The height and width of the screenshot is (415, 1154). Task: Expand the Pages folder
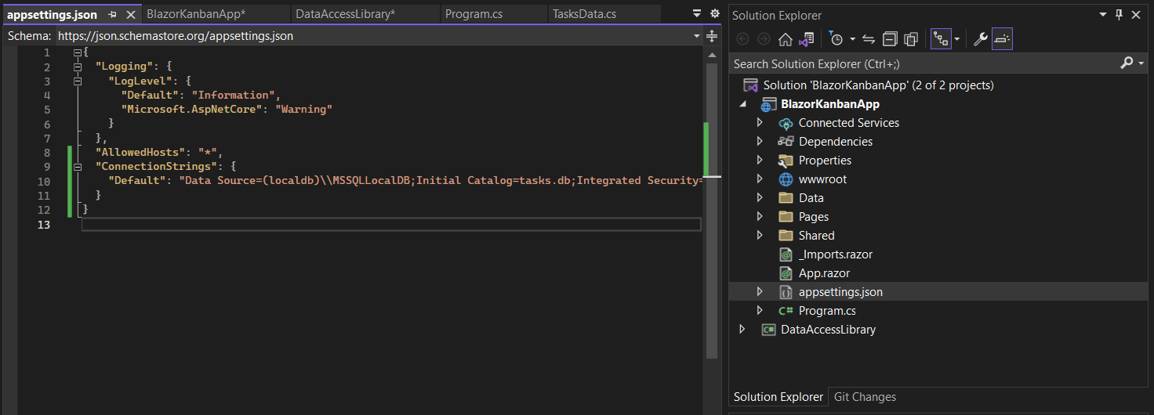[760, 217]
